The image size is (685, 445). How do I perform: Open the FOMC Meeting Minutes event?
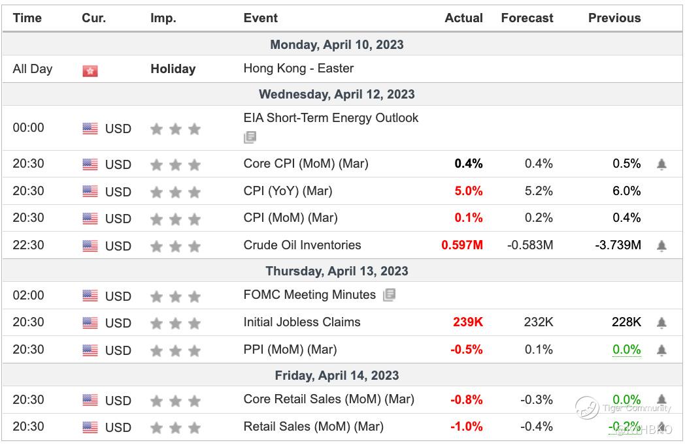(x=309, y=295)
